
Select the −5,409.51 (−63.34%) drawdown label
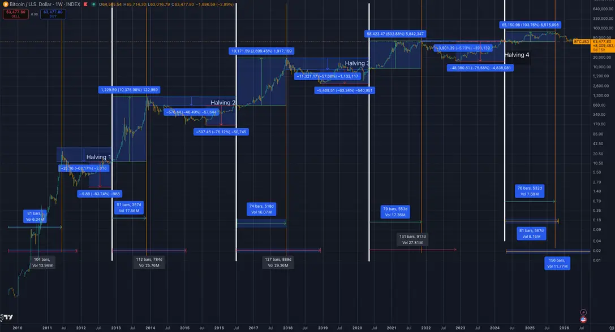(345, 90)
